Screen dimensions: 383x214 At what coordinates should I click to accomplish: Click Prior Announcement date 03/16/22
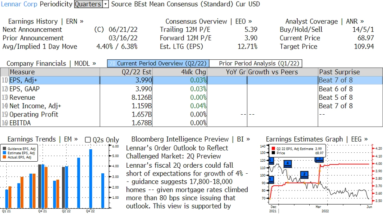pos(123,38)
